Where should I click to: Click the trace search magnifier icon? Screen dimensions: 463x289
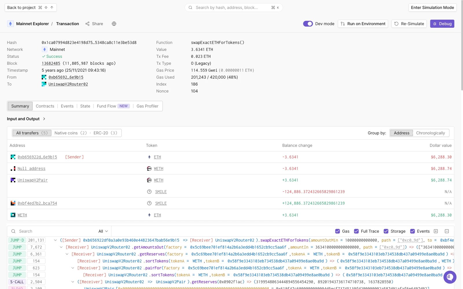tap(13, 231)
